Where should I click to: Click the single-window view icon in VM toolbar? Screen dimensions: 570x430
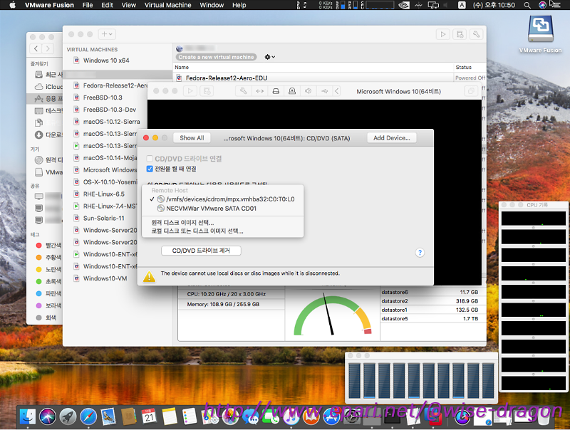point(471,91)
